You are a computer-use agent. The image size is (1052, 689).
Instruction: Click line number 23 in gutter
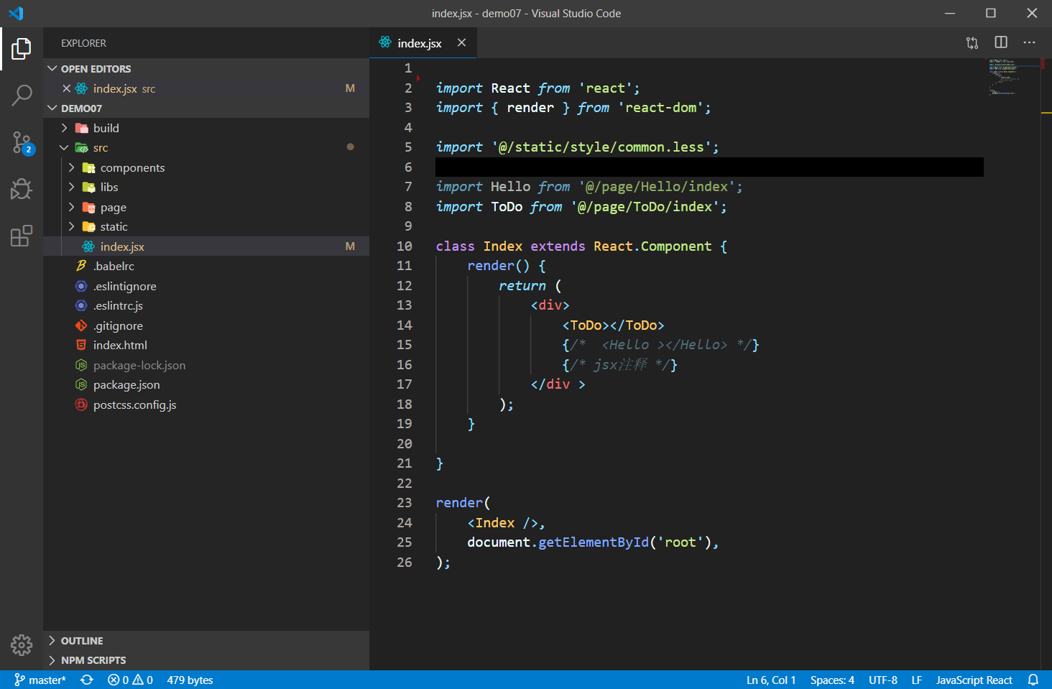pos(405,503)
